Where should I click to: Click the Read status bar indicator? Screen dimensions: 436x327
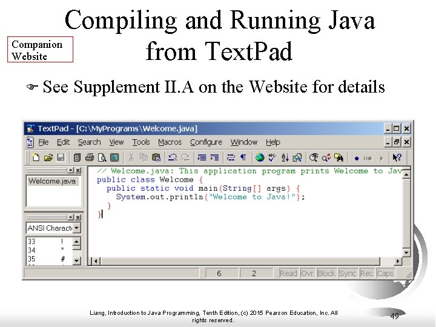[288, 273]
